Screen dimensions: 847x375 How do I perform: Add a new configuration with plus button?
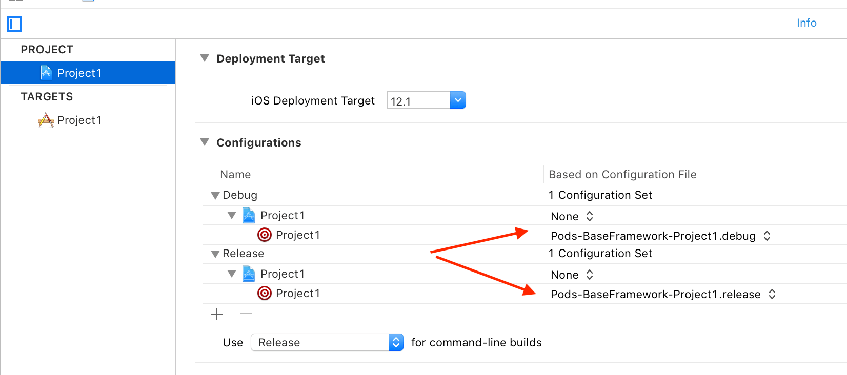coord(217,314)
